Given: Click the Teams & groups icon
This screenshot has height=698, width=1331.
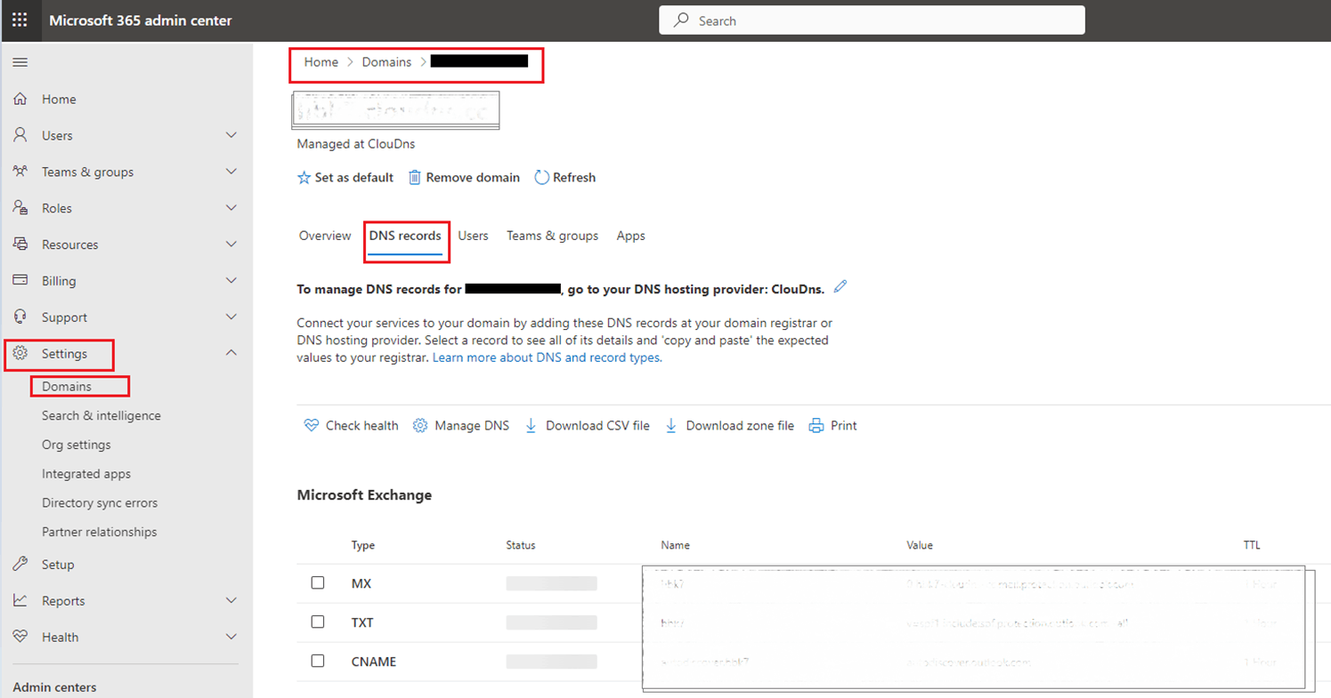Looking at the screenshot, I should coord(20,172).
